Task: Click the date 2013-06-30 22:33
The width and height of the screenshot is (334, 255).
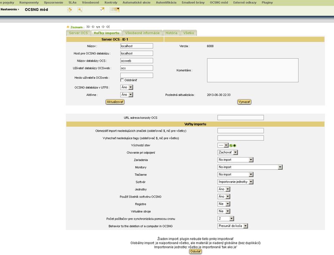Action: pyautogui.click(x=218, y=95)
